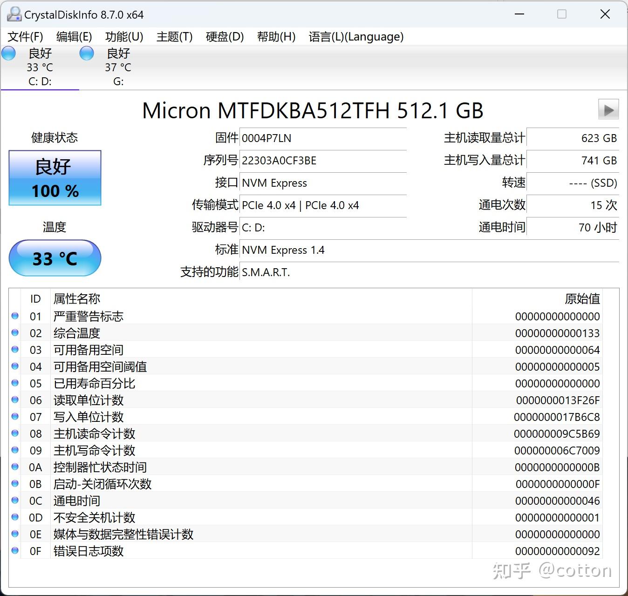
Task: Click the ID column header
Action: [35, 298]
